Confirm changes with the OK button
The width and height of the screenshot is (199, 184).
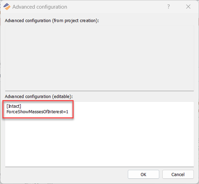(143, 174)
